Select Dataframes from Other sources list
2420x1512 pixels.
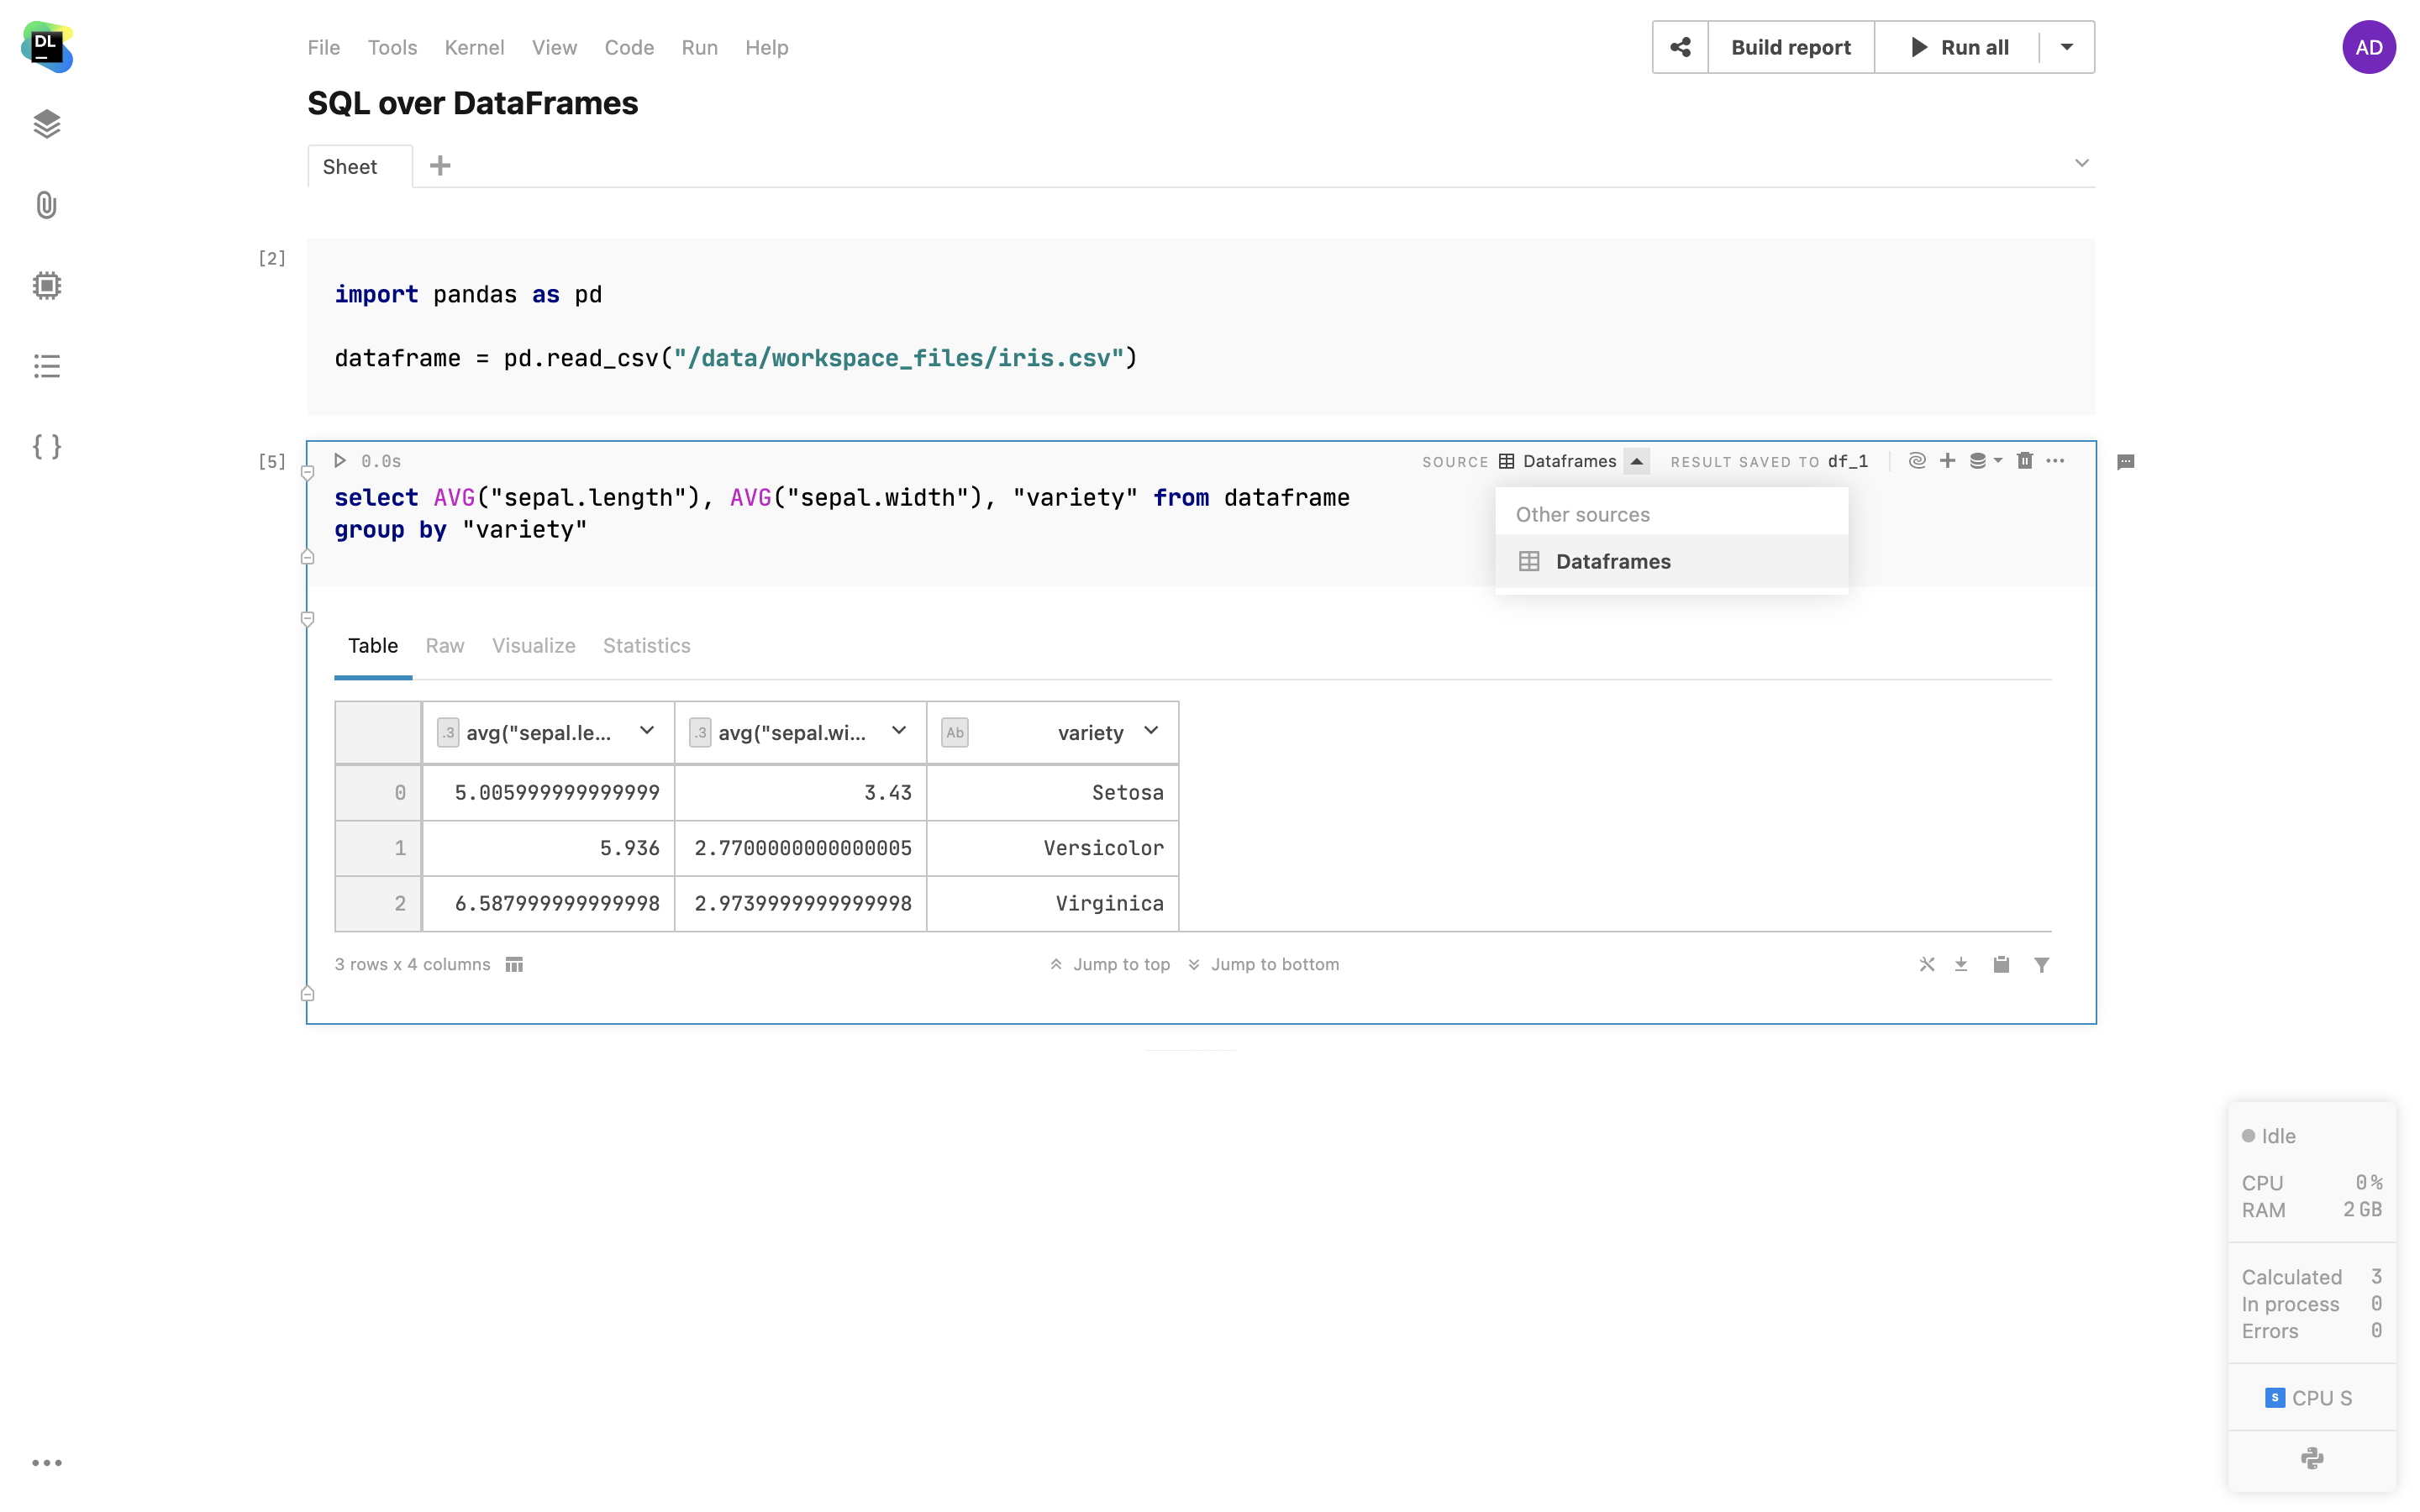[x=1612, y=562]
